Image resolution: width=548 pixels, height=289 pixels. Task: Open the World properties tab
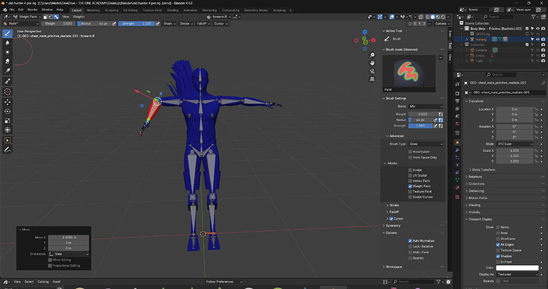click(457, 123)
